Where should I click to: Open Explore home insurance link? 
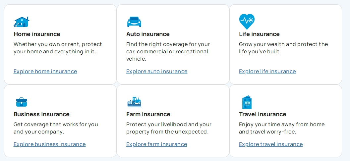pyautogui.click(x=45, y=71)
